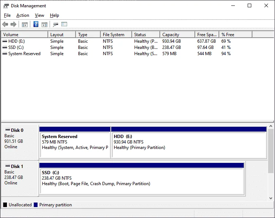The height and width of the screenshot is (218, 275).
Task: Select the Disk 0 header panel
Action: pos(20,142)
